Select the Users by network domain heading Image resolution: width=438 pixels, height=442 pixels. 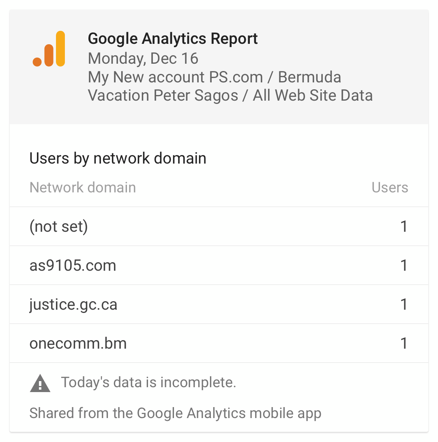tap(118, 158)
